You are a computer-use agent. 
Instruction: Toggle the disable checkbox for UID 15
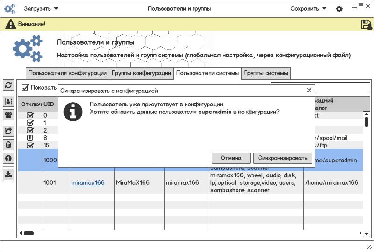pos(30,145)
